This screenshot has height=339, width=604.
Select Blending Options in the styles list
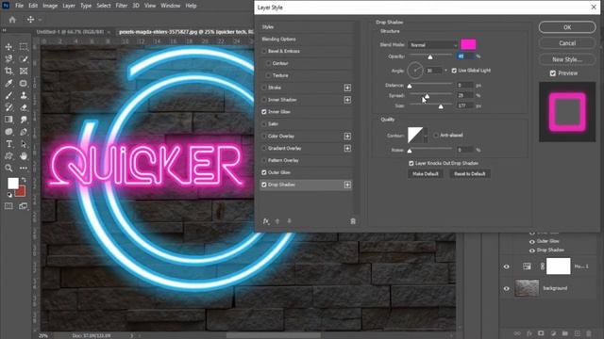click(279, 40)
